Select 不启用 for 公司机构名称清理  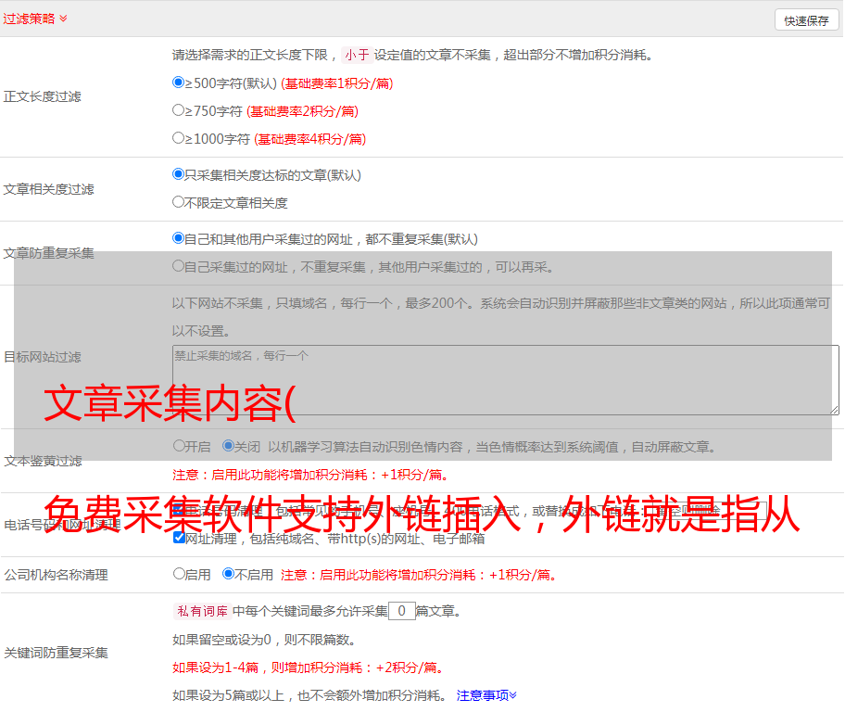pyautogui.click(x=229, y=574)
